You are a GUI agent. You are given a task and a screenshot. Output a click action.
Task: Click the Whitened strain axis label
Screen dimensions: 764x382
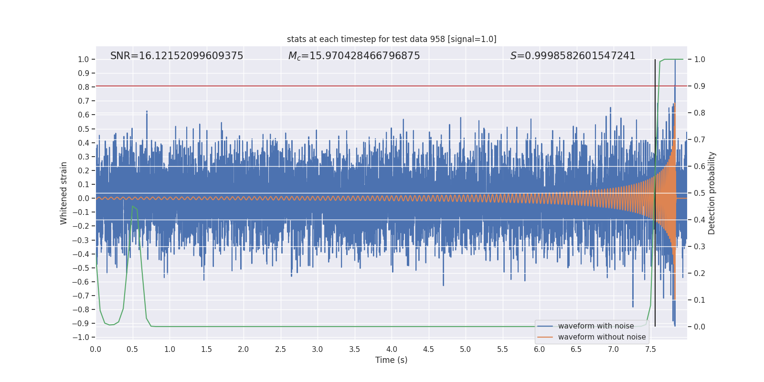click(x=64, y=193)
